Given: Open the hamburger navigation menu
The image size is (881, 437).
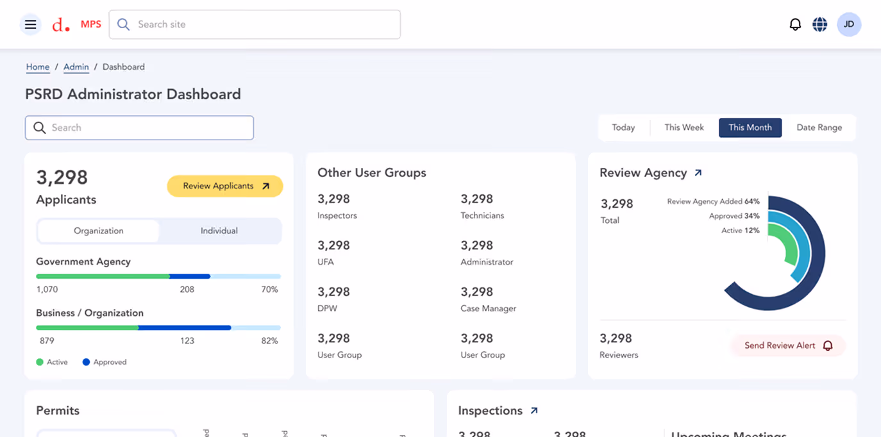Looking at the screenshot, I should click(30, 24).
